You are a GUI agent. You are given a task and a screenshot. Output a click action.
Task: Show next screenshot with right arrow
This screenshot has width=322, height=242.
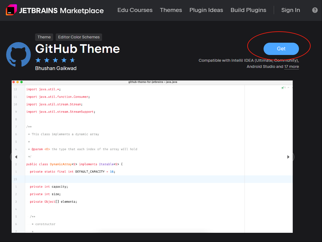[288, 157]
